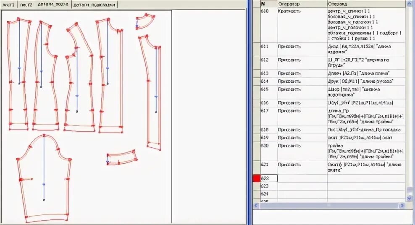Select row number 620 cell
The image size is (415, 225).
pos(269,151)
